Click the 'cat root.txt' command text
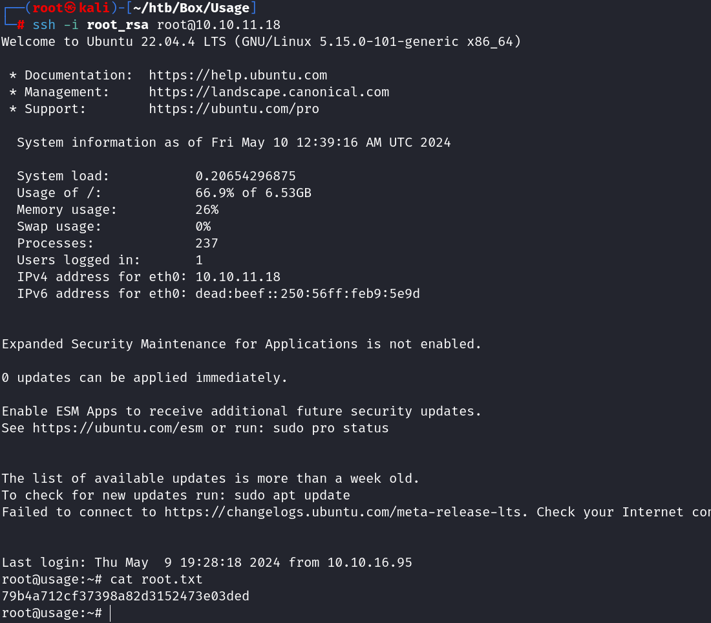Viewport: 711px width, 623px height. [x=156, y=579]
